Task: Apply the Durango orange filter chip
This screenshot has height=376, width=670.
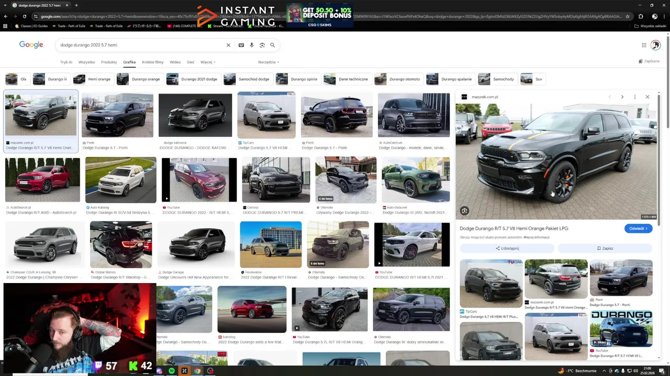Action: [139, 79]
